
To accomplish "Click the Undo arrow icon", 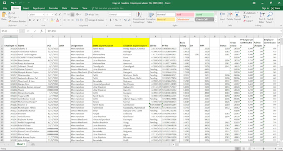I will [x=12, y=3].
